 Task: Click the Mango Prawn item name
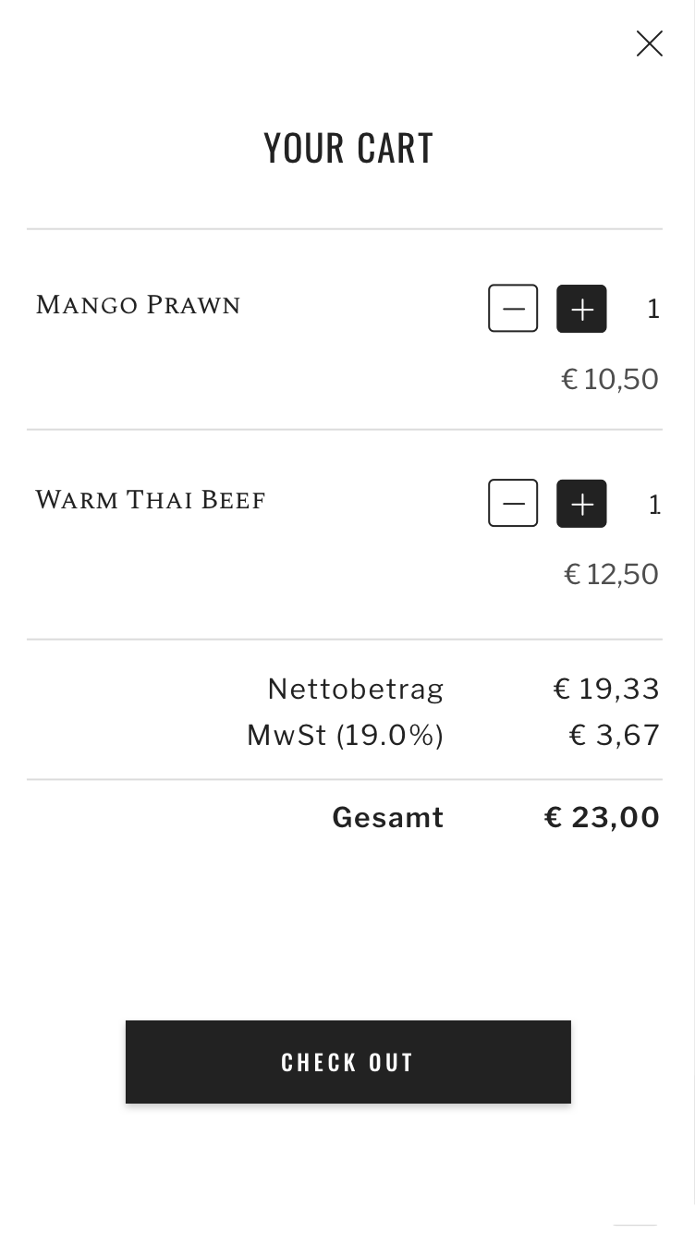[138, 305]
